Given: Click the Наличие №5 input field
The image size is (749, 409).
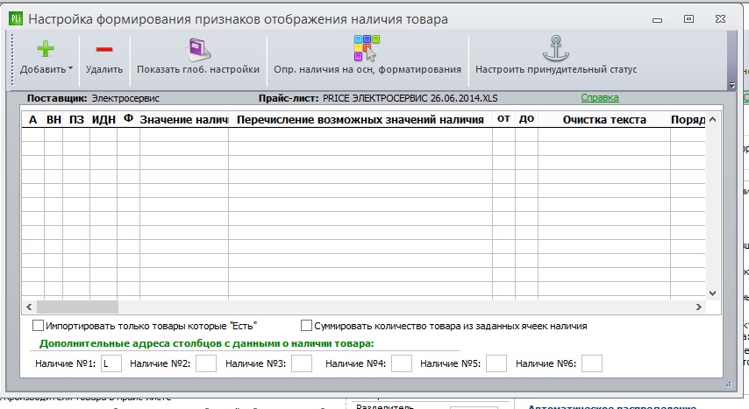Looking at the screenshot, I should click(x=496, y=363).
